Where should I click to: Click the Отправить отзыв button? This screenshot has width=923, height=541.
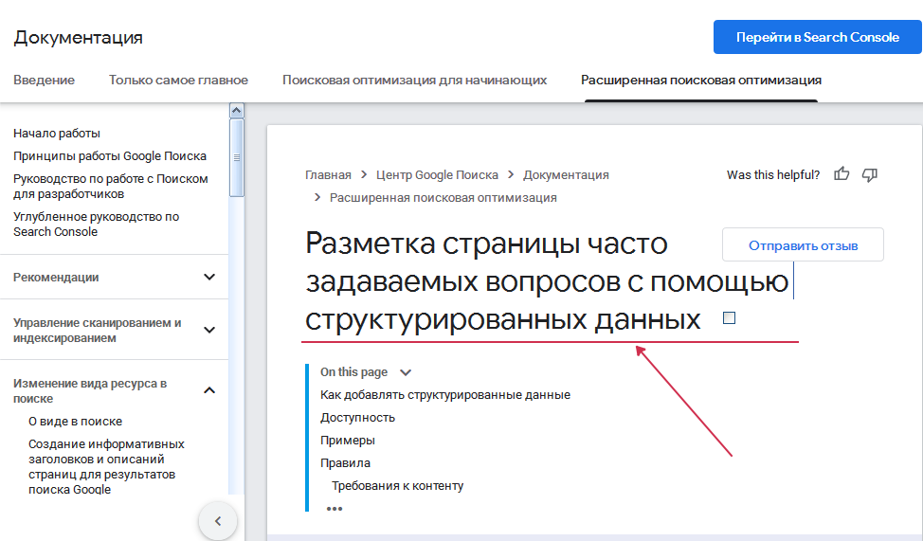[803, 244]
